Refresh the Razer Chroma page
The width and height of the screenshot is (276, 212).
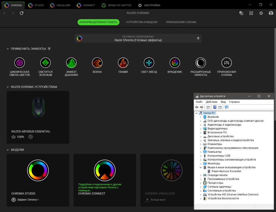point(22,13)
